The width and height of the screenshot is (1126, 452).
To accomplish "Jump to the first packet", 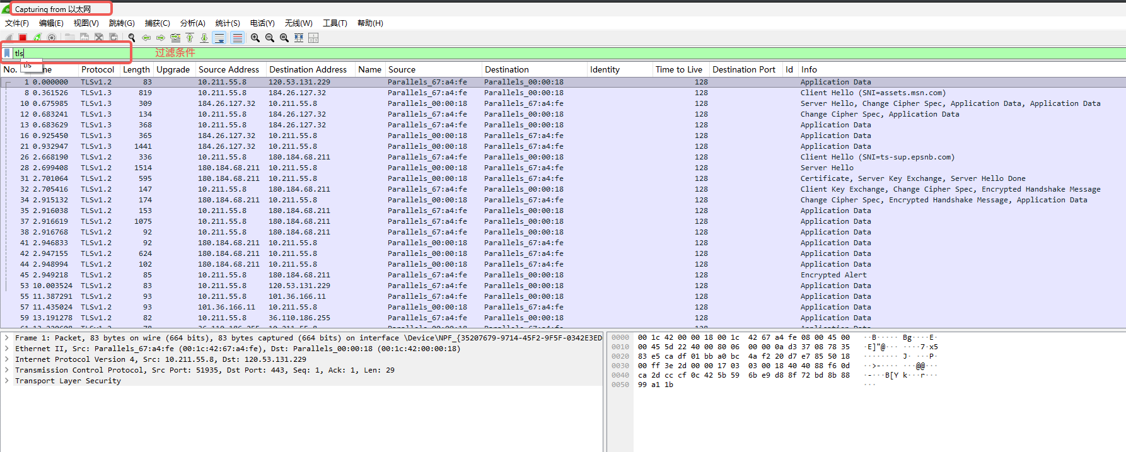I will pos(190,38).
